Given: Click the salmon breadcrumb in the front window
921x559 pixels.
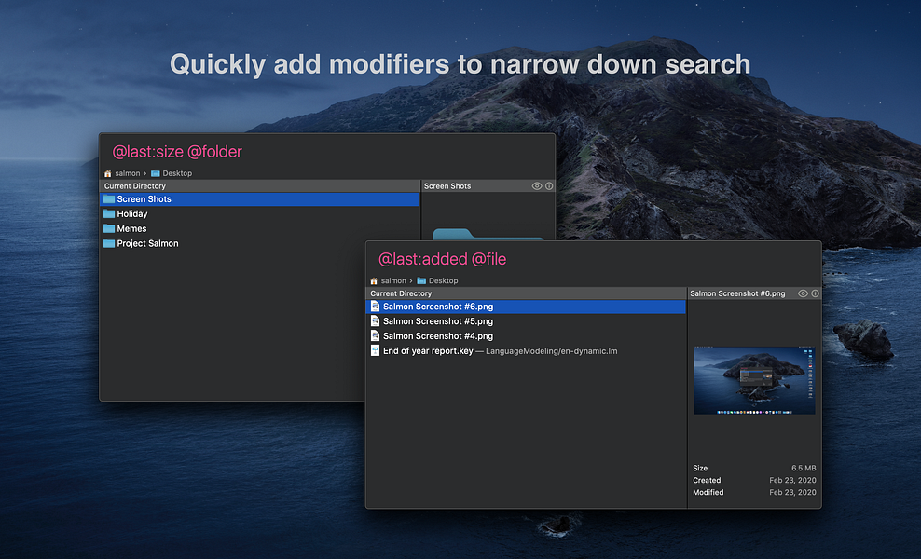Looking at the screenshot, I should point(393,280).
